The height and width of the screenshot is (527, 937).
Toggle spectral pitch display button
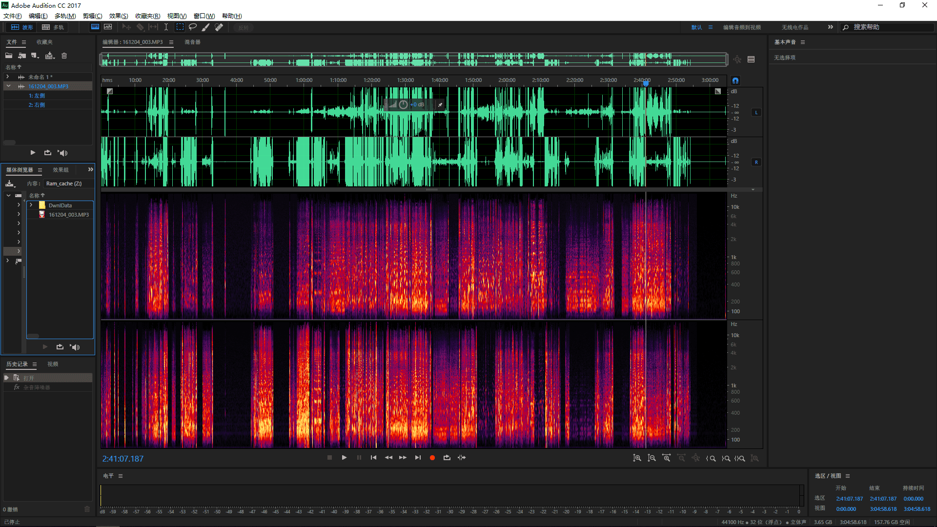point(108,27)
